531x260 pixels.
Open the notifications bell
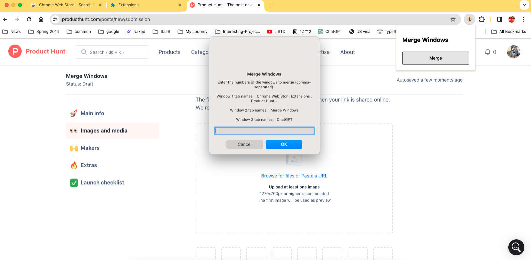click(487, 52)
